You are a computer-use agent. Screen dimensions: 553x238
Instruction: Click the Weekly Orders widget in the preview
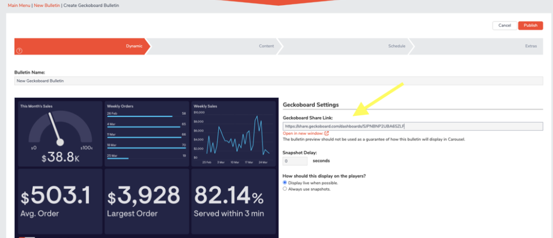(146, 134)
